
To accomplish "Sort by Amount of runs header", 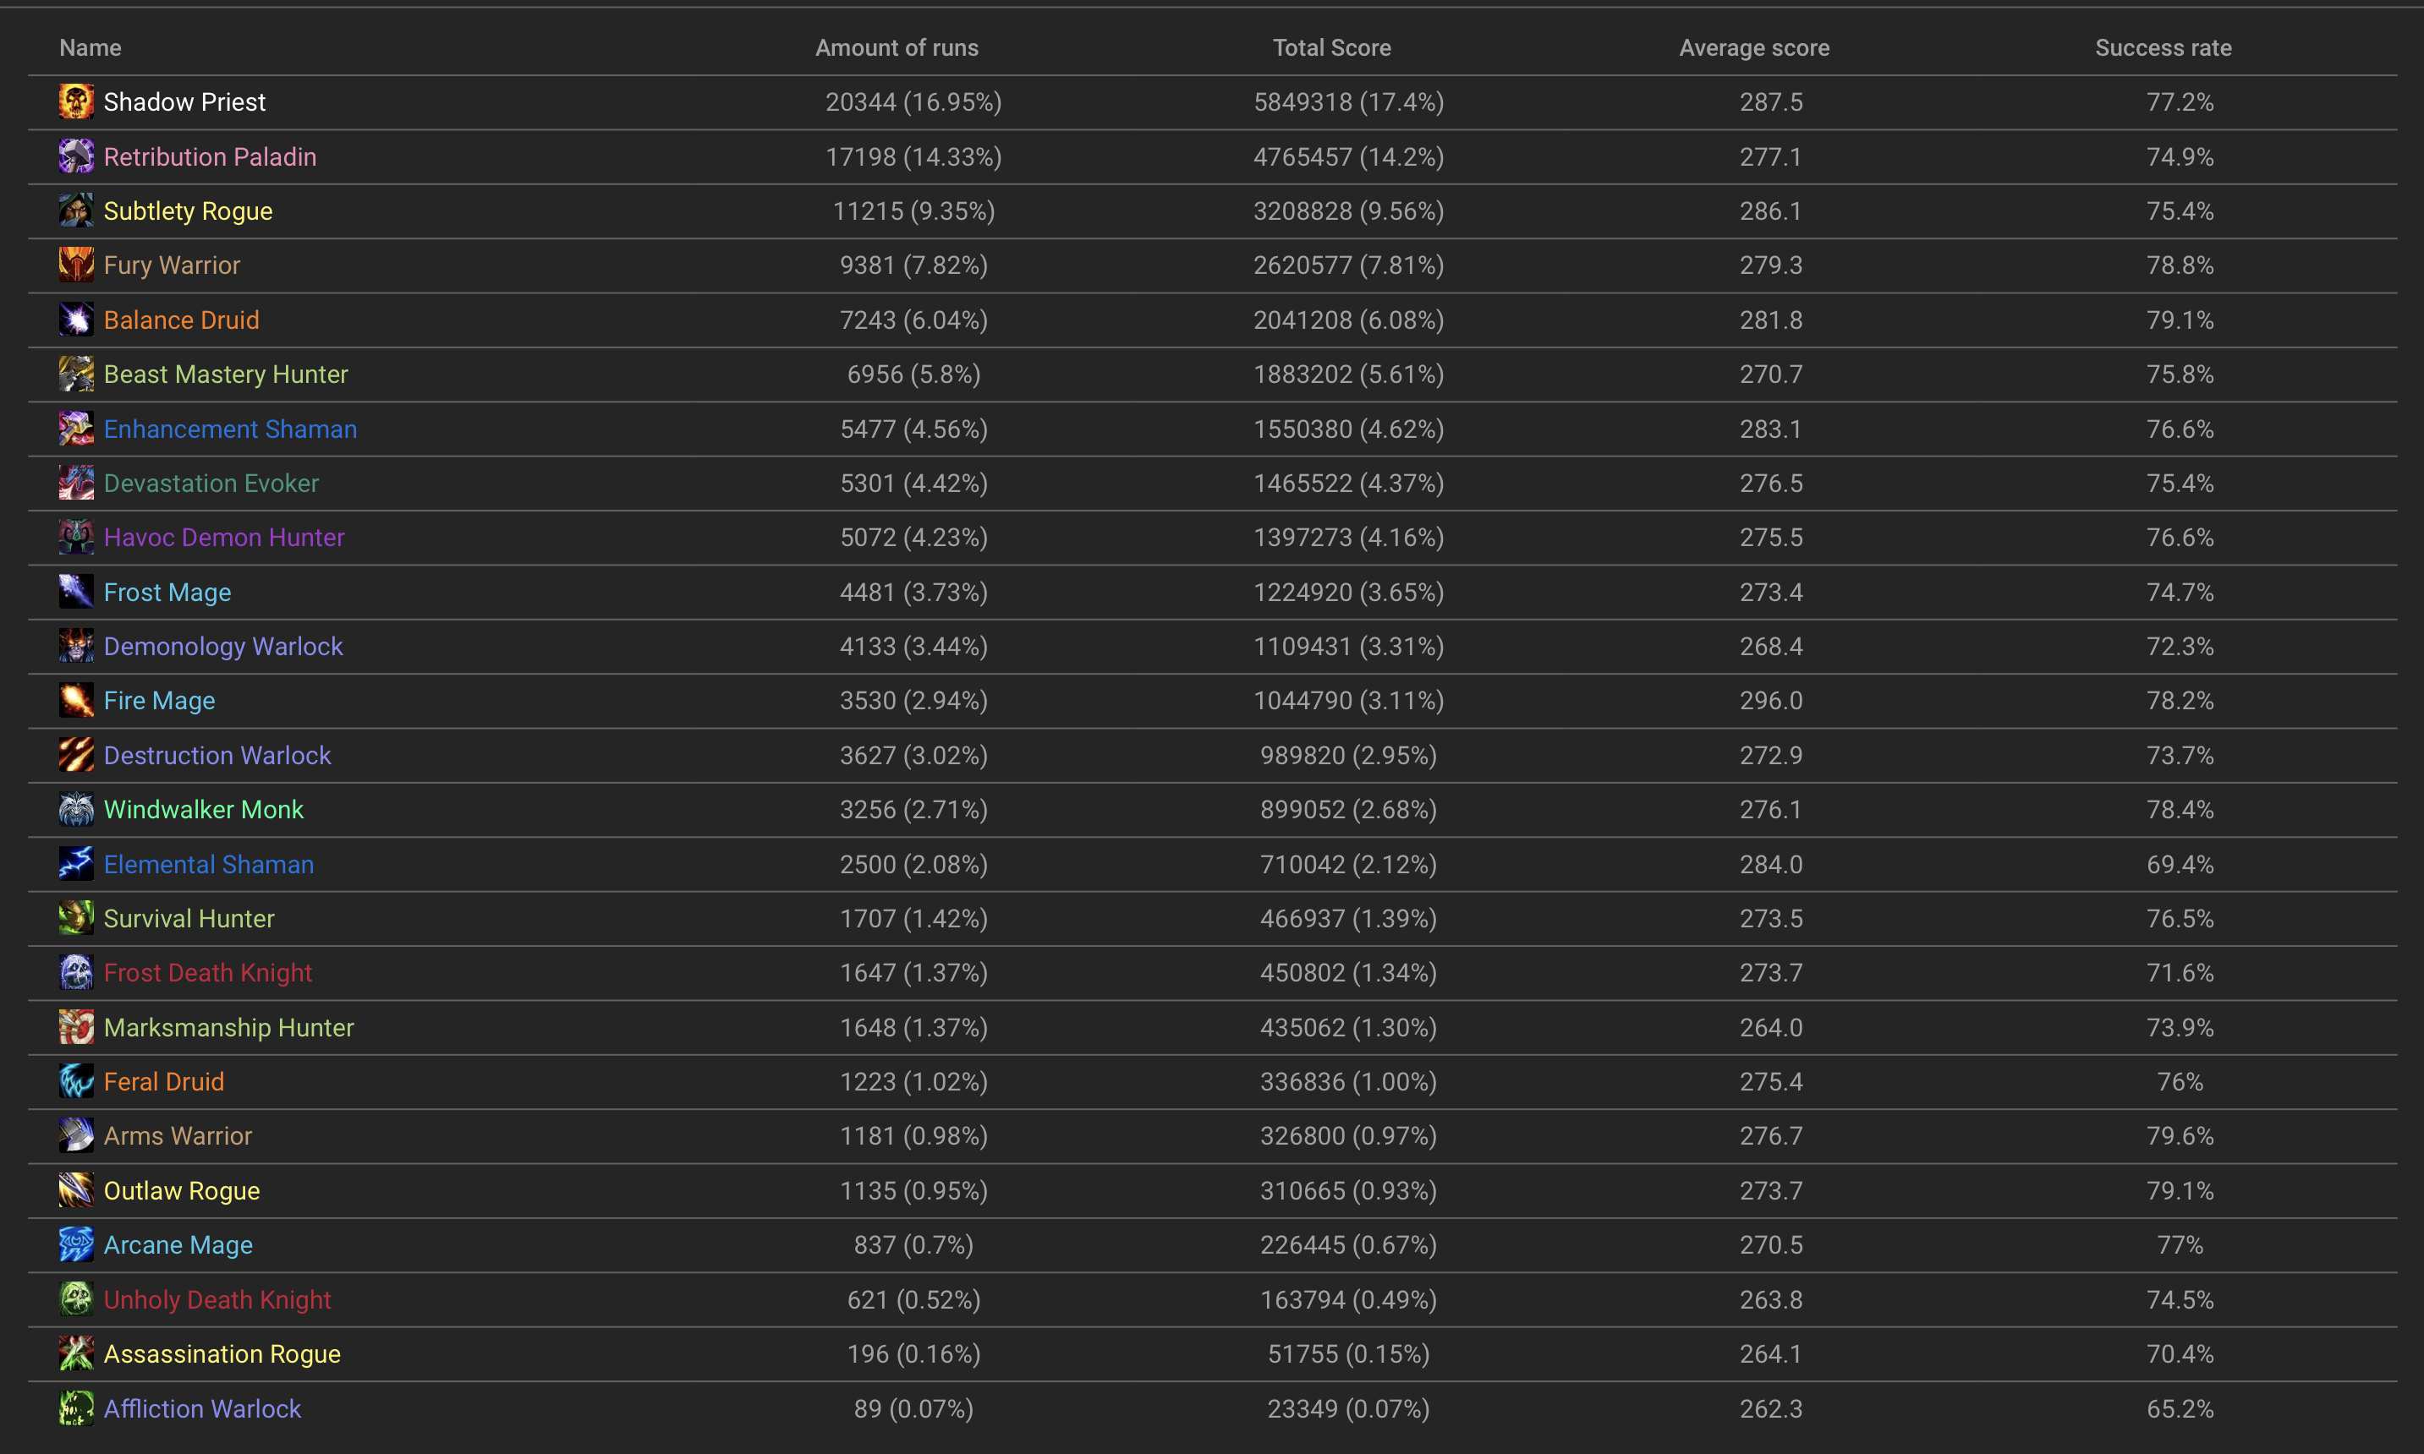I will tap(896, 48).
